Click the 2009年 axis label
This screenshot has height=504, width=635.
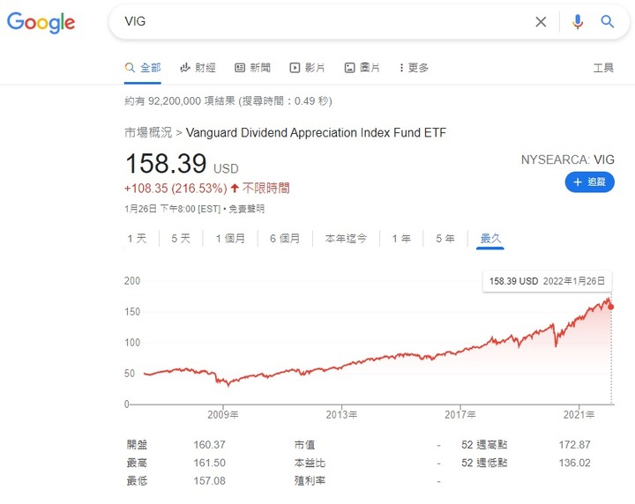tap(223, 415)
